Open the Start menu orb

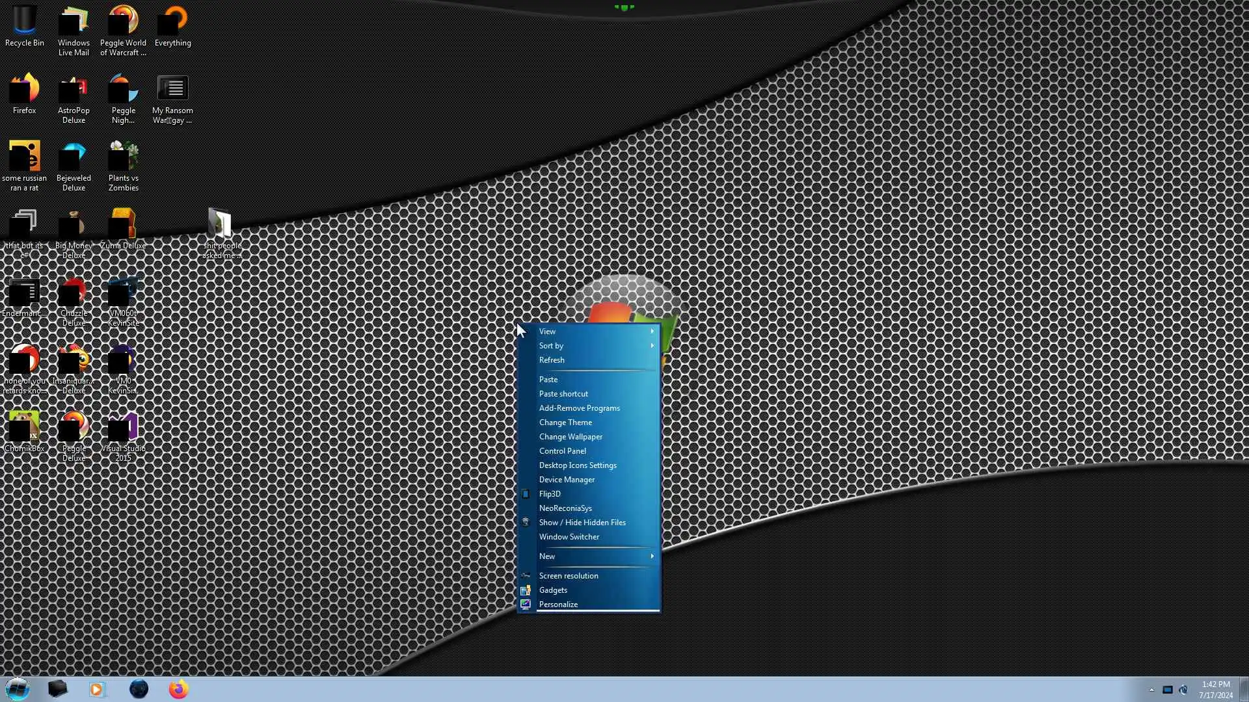18,689
